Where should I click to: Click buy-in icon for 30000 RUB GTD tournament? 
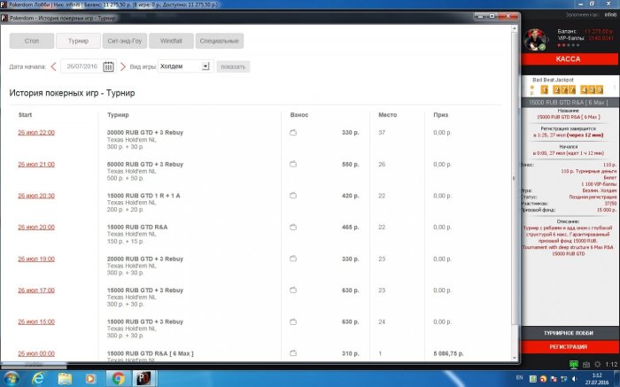[293, 133]
